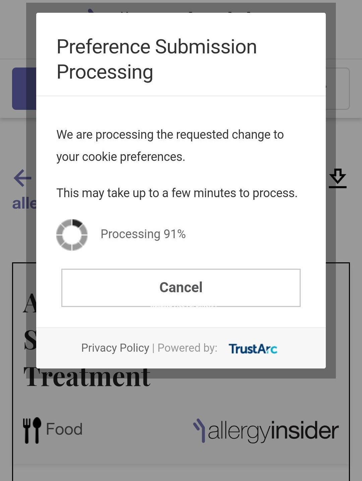
Task: Click the Preference Submission Processing title
Action: click(x=157, y=59)
